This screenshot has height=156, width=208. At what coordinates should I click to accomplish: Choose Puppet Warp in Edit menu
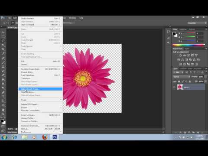40,72
